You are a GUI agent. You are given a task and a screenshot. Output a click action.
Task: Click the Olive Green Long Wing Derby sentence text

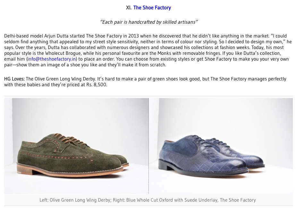(61, 79)
